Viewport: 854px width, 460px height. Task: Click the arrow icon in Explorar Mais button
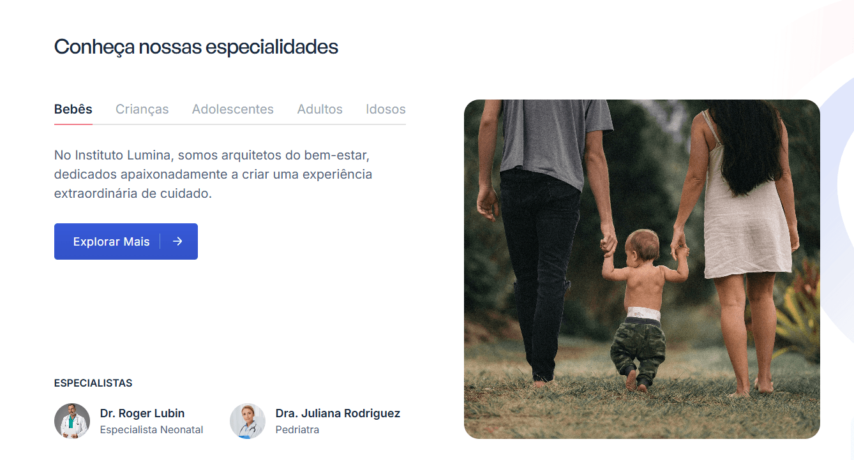[x=177, y=241]
